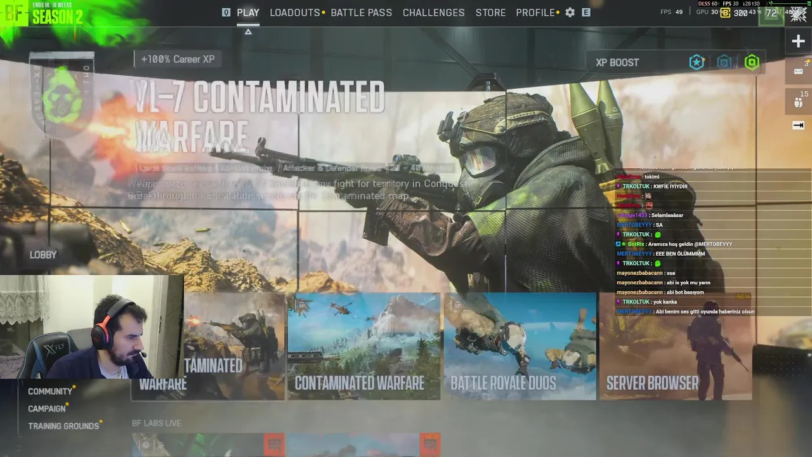Screen dimensions: 812x457
Task: Select the green hexagon XP boost icon
Action: tap(752, 62)
